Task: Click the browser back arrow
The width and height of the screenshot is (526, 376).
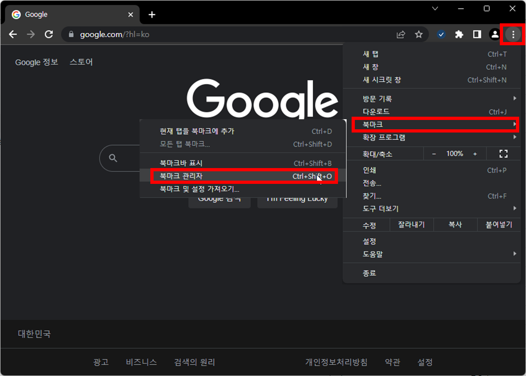Action: pyautogui.click(x=13, y=34)
